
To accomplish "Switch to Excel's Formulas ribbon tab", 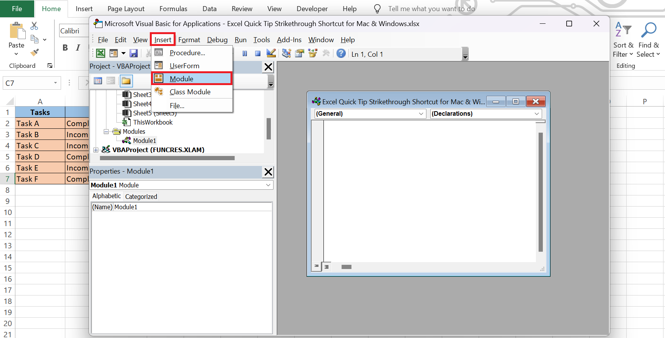I will (173, 9).
